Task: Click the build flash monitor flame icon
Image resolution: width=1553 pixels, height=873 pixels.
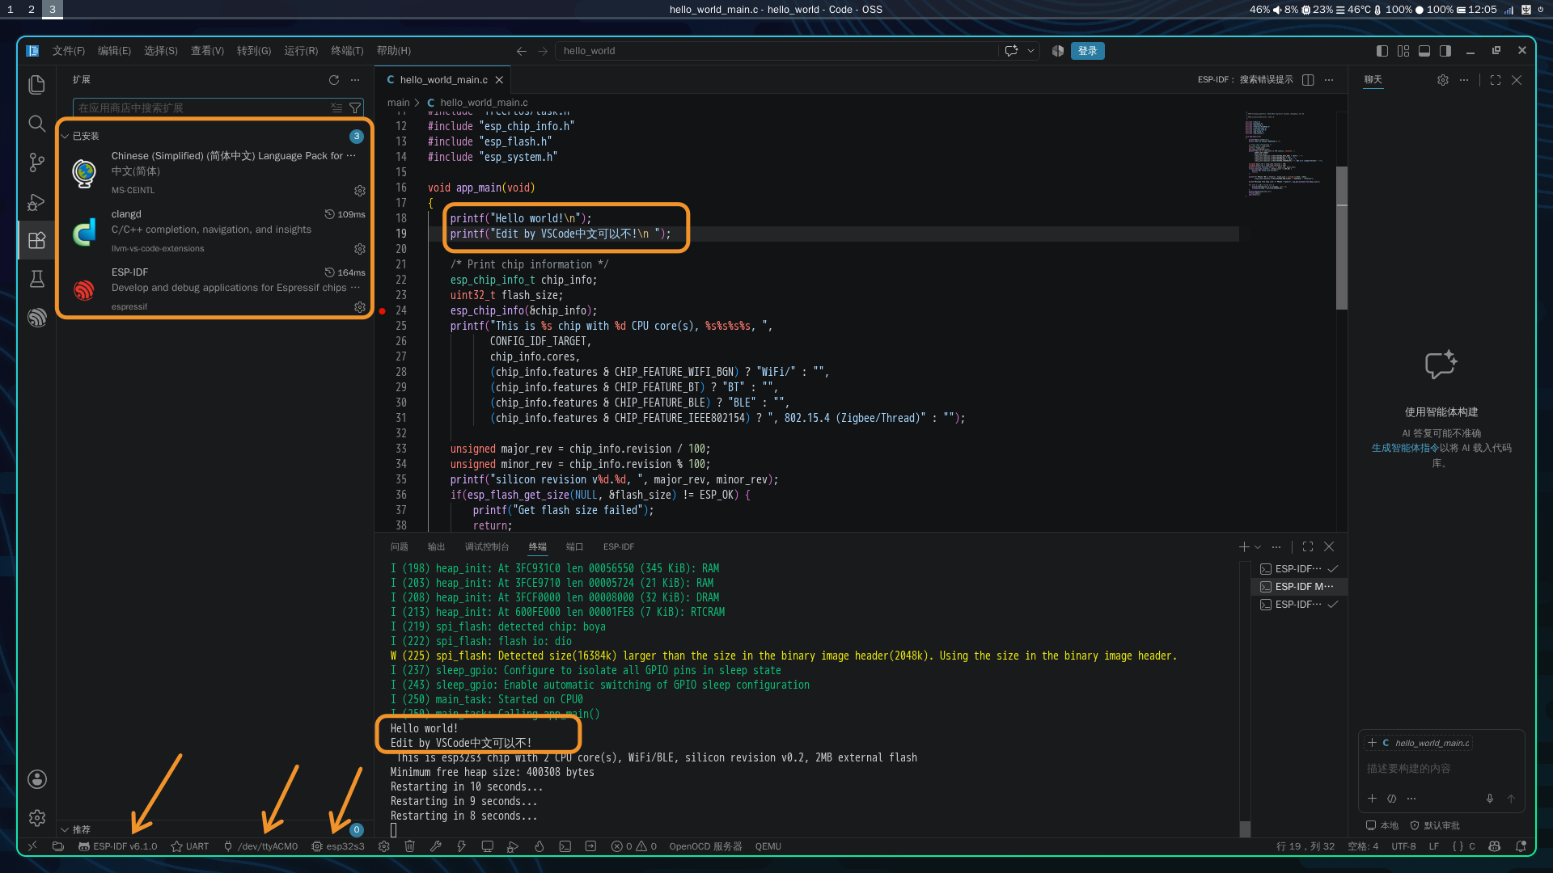Action: [539, 846]
